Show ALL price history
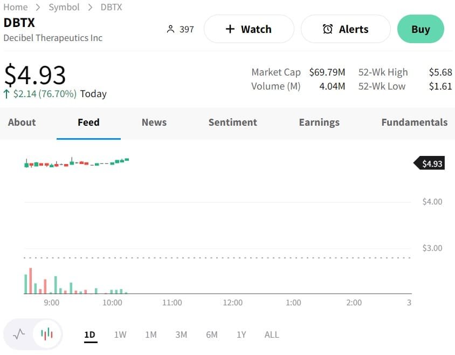 (x=272, y=334)
